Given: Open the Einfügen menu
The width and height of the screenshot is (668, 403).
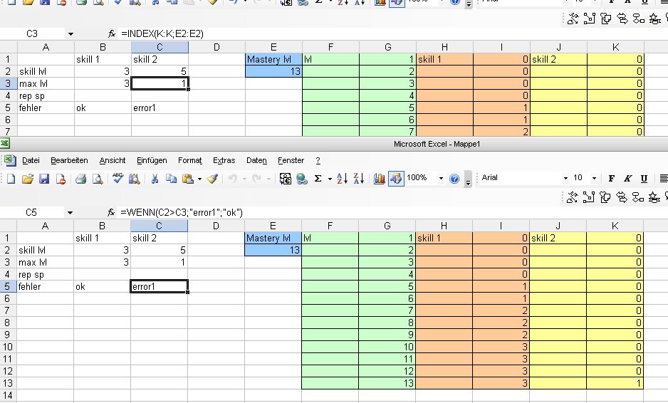Looking at the screenshot, I should (151, 160).
